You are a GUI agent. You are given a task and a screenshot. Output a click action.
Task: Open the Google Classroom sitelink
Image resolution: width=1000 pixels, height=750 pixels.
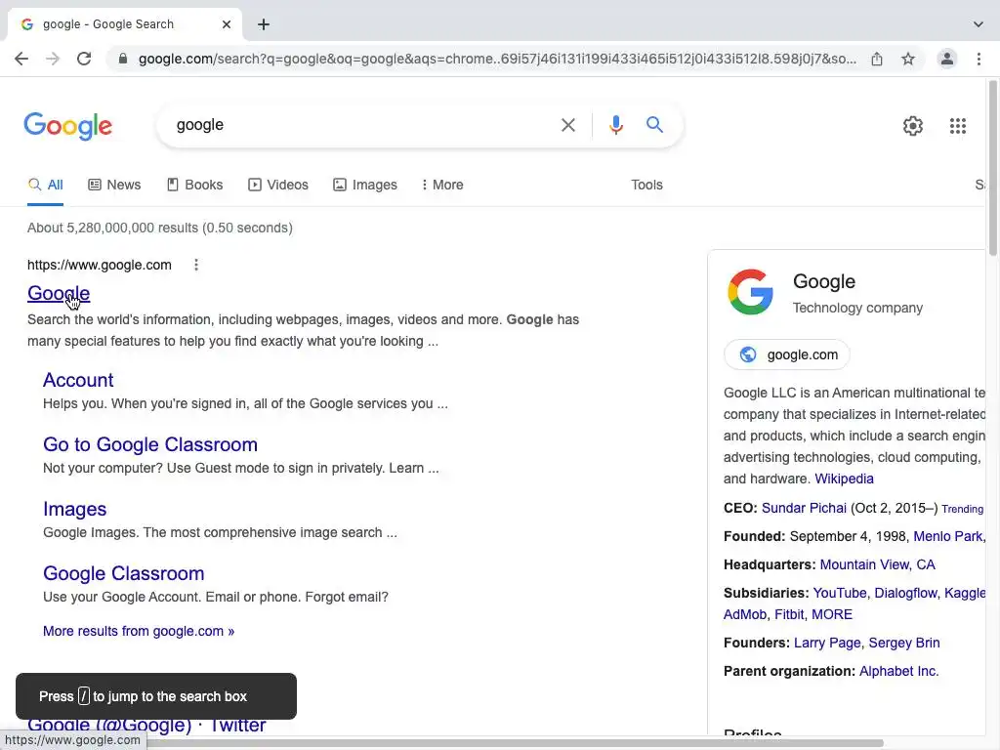[x=124, y=573]
